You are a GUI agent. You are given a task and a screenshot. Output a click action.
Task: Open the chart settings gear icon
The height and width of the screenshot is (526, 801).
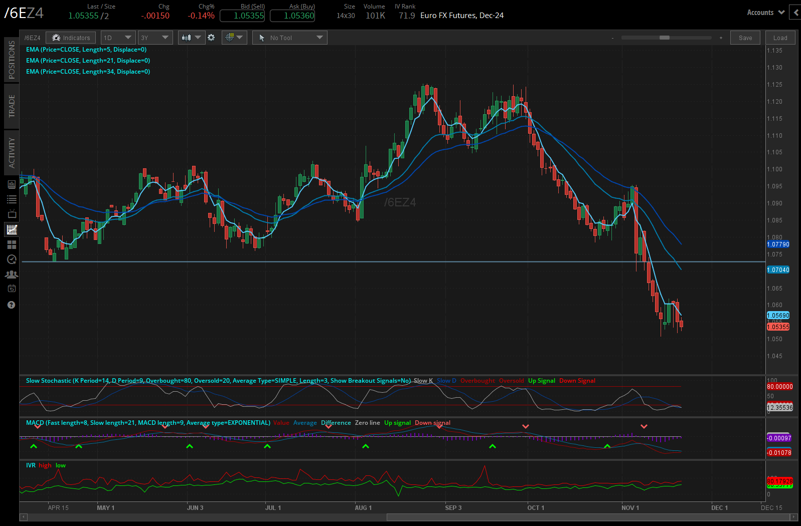tap(211, 38)
